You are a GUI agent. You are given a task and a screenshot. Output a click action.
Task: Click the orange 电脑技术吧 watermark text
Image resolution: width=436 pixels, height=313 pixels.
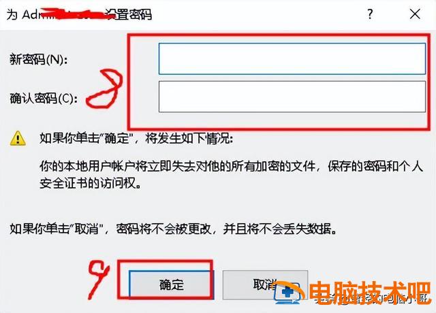point(370,292)
